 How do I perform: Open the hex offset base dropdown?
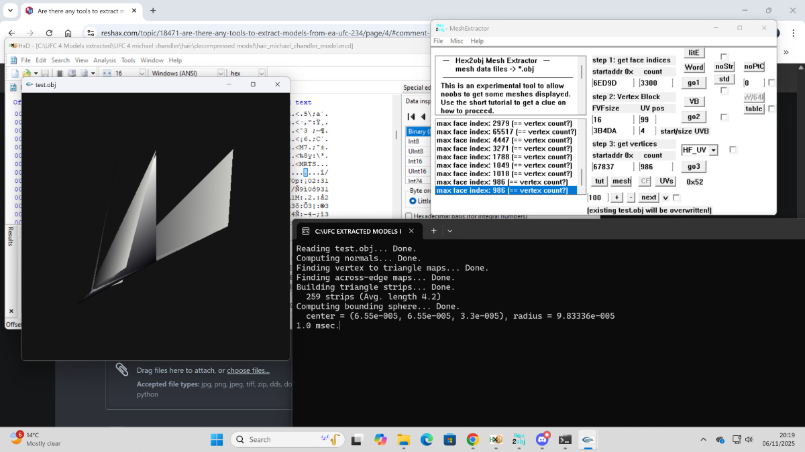(x=262, y=73)
